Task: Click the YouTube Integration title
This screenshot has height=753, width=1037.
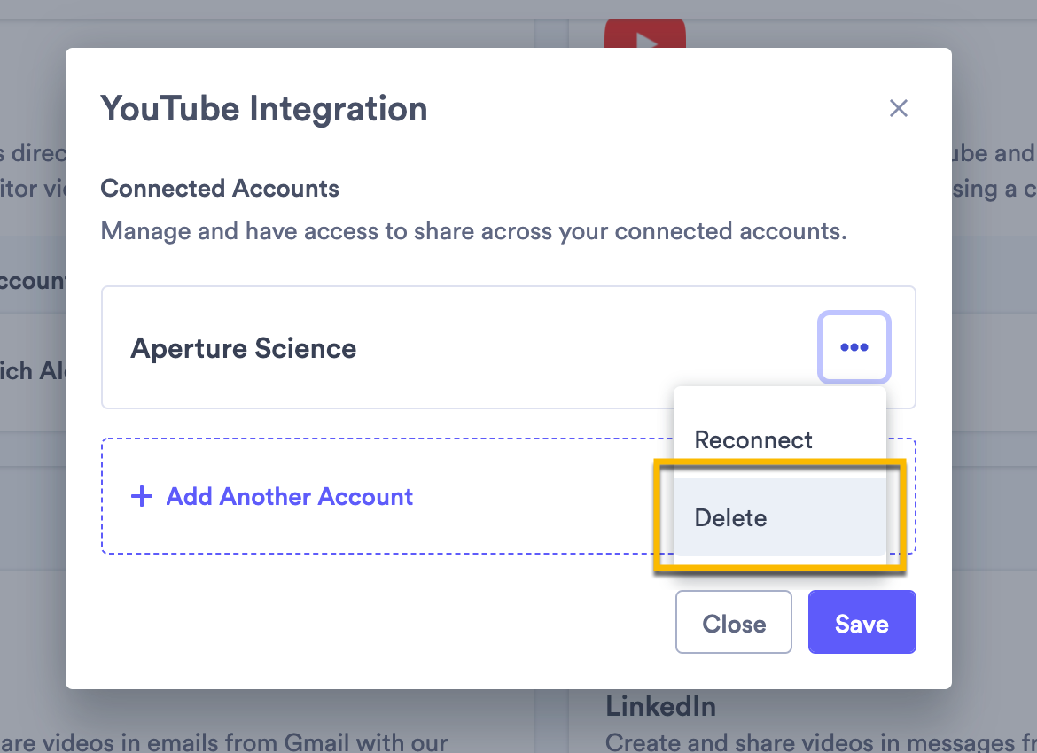Action: tap(264, 109)
